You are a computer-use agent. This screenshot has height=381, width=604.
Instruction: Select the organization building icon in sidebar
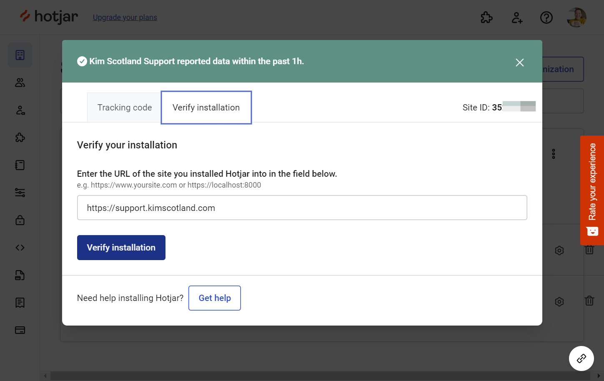20,55
